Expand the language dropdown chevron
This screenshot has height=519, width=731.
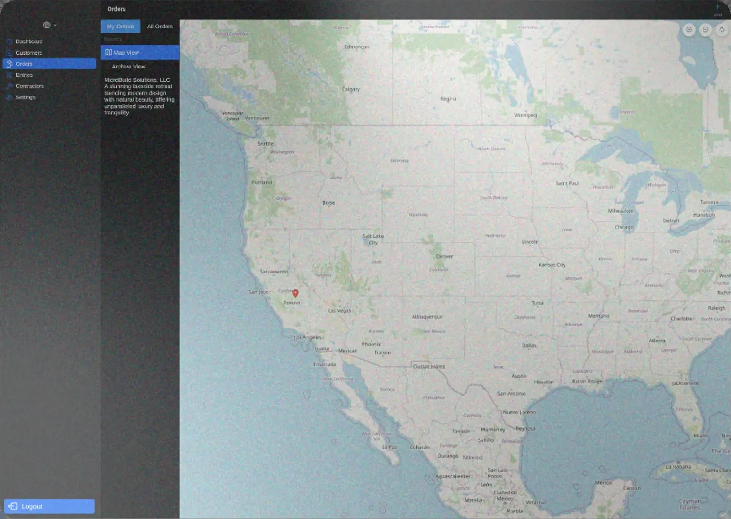[x=55, y=25]
